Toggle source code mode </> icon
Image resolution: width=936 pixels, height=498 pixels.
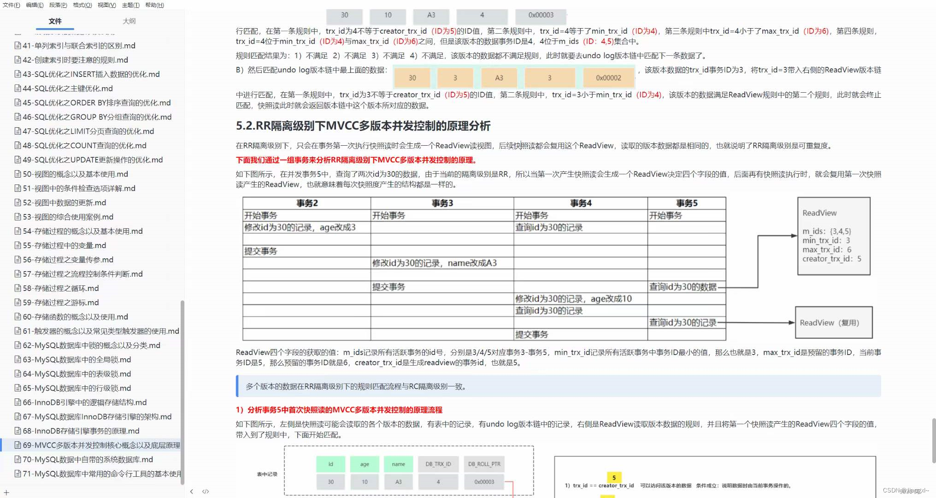tap(206, 492)
